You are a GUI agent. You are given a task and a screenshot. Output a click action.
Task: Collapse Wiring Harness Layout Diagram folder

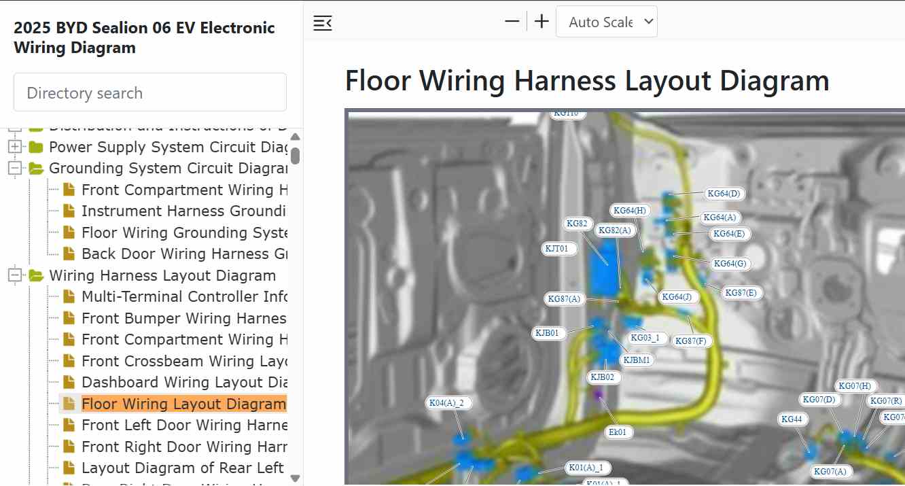click(15, 275)
